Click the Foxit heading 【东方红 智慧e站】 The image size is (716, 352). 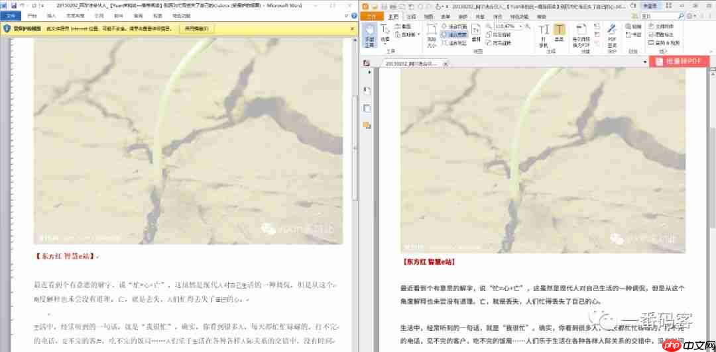click(429, 262)
